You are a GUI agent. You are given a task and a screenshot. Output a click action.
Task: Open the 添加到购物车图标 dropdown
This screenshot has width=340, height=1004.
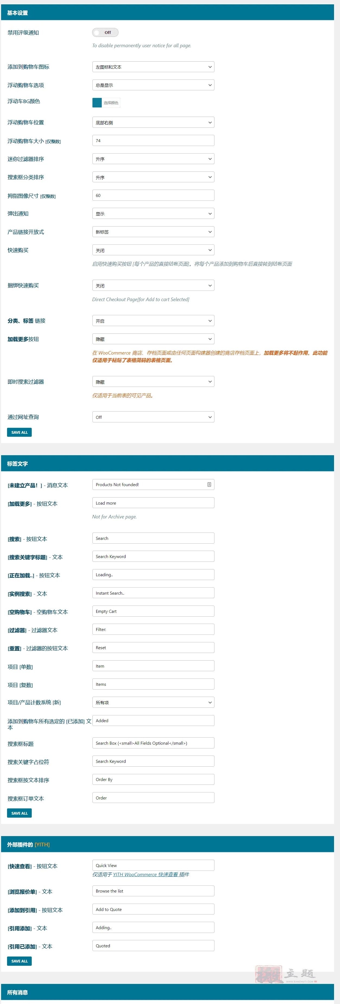(x=153, y=67)
